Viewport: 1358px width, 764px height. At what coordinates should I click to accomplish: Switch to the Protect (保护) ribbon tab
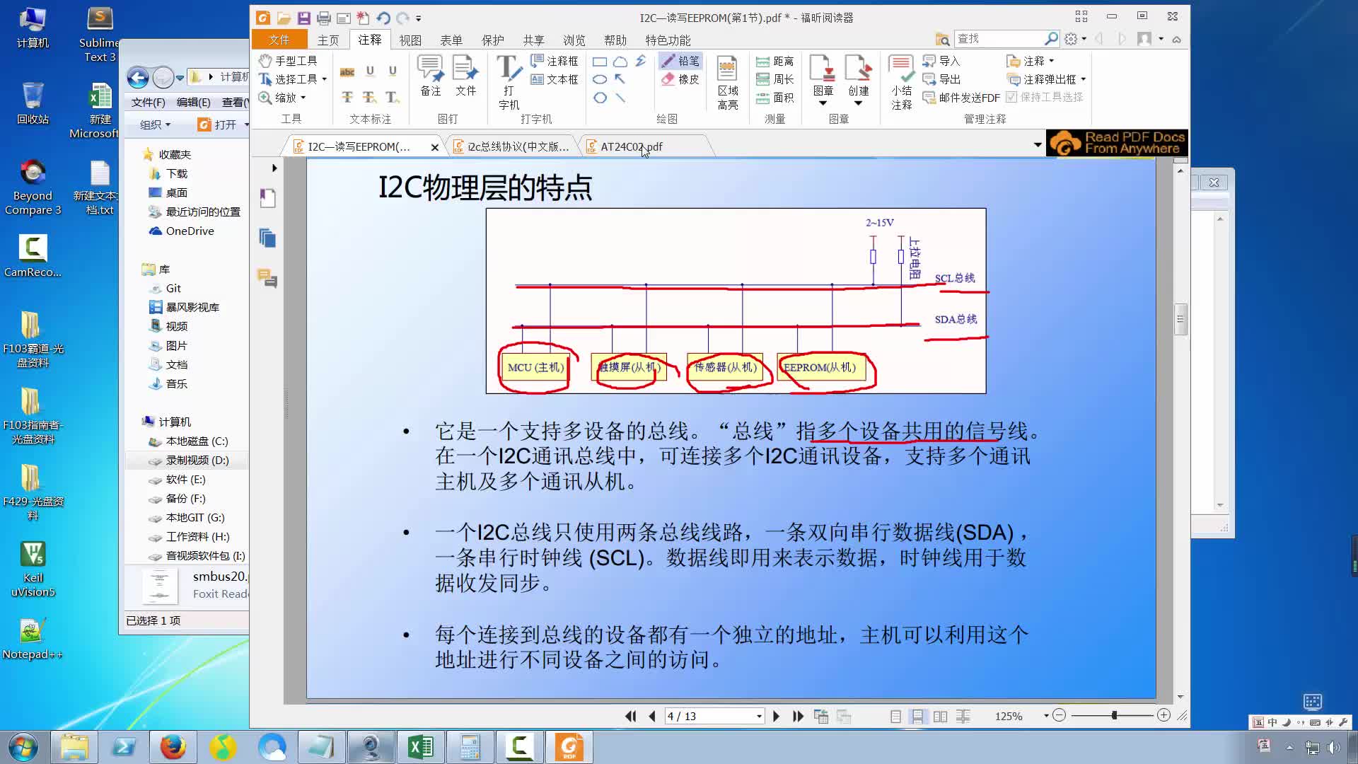pos(493,40)
